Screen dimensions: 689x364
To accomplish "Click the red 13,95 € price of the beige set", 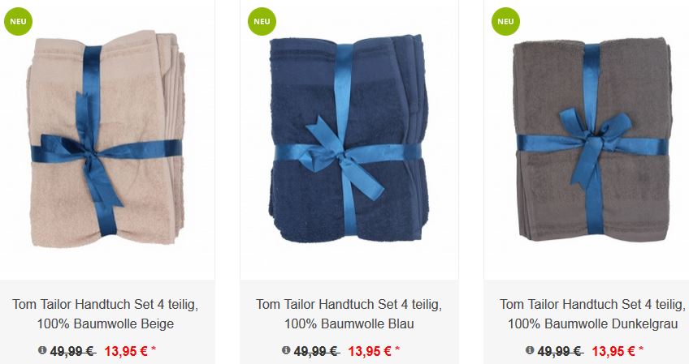I will (126, 351).
